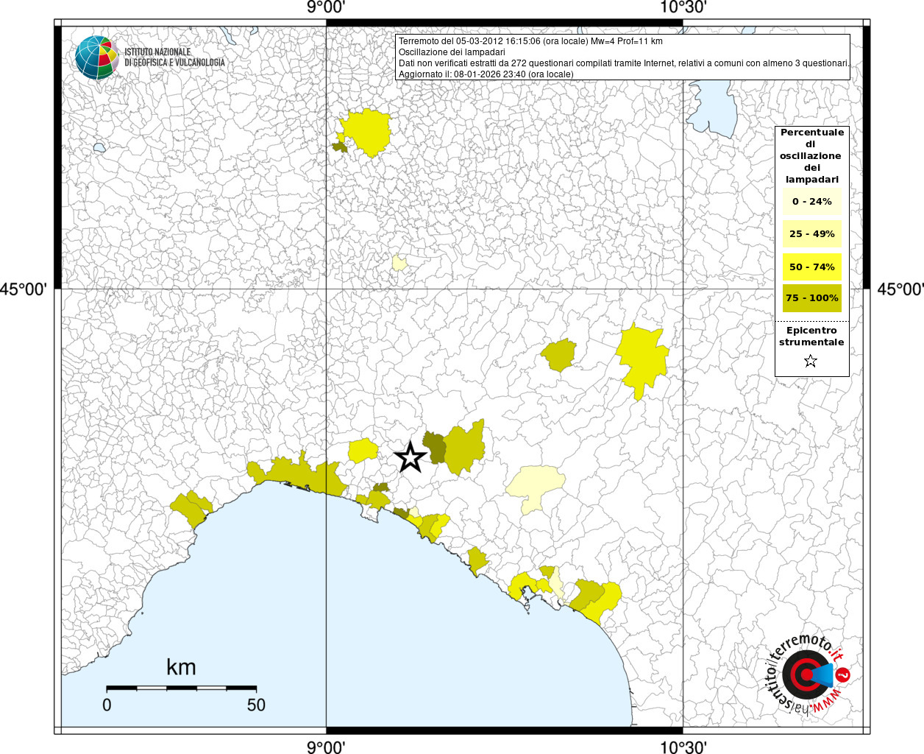Screen dimensions: 924x754
Task: Click the left 45°00' latitude label
Action: [x=23, y=289]
